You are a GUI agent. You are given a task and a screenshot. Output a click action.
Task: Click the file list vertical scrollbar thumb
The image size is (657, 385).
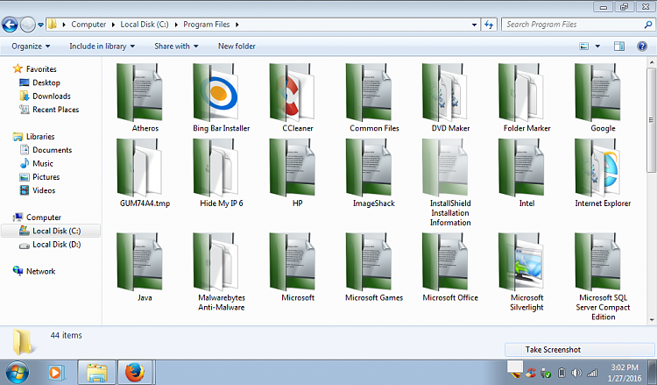(x=651, y=121)
